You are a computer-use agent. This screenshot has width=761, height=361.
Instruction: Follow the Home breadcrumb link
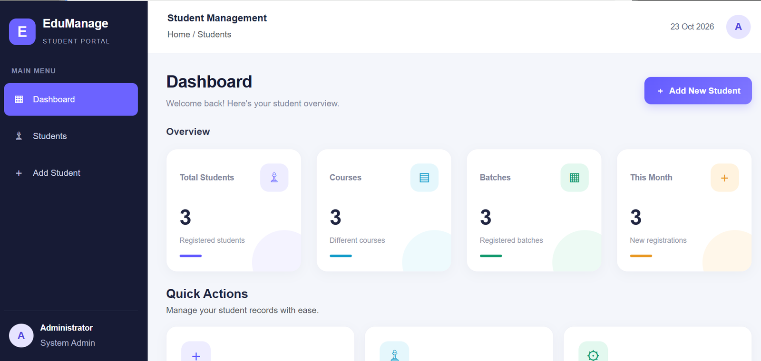click(179, 35)
